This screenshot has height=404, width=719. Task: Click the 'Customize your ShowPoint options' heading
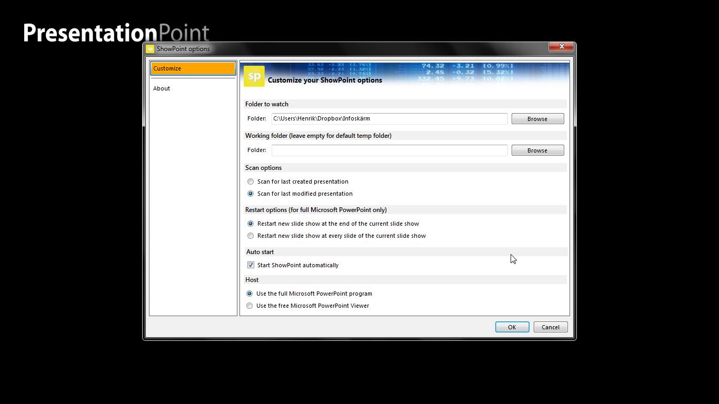coord(325,80)
